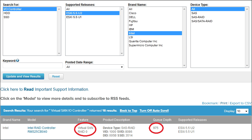Click the Model column header
Viewport: 252px width, 140px height.
pyautogui.click(x=32, y=120)
